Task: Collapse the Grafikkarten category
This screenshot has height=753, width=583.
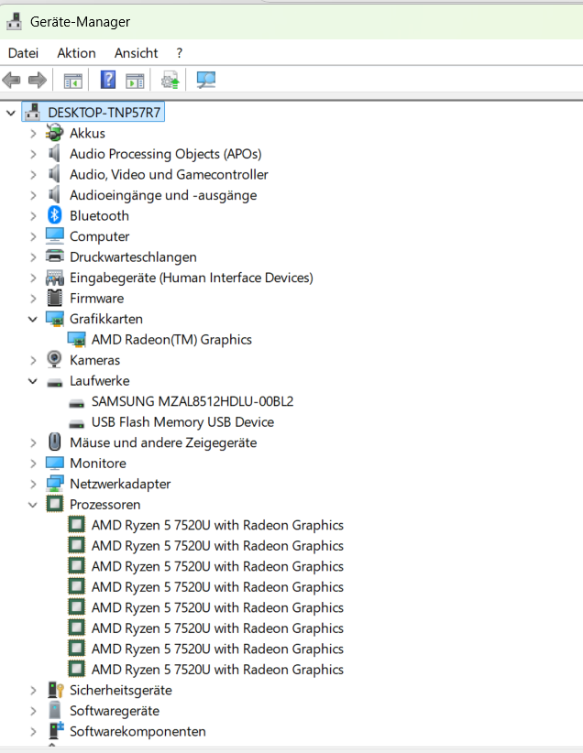Action: click(x=33, y=320)
